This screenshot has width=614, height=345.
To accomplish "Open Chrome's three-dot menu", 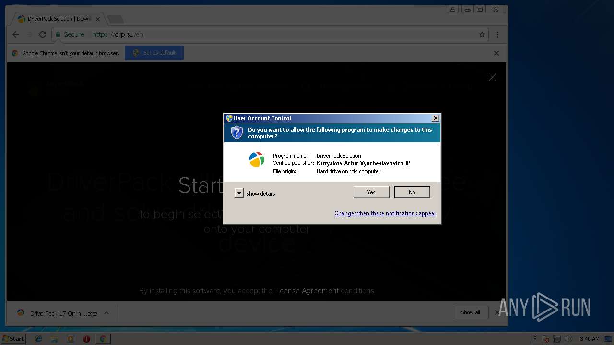I will [497, 34].
